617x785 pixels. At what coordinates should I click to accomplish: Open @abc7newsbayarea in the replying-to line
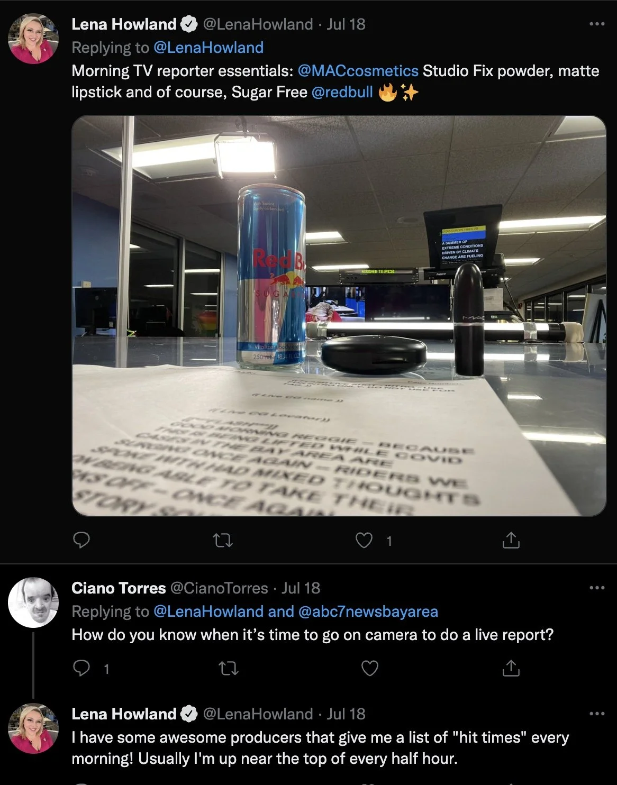[x=368, y=611]
